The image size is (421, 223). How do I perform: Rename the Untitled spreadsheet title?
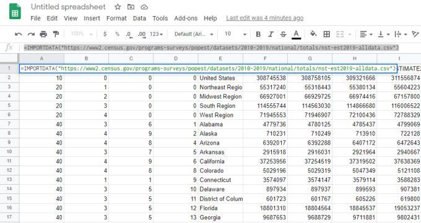68,7
